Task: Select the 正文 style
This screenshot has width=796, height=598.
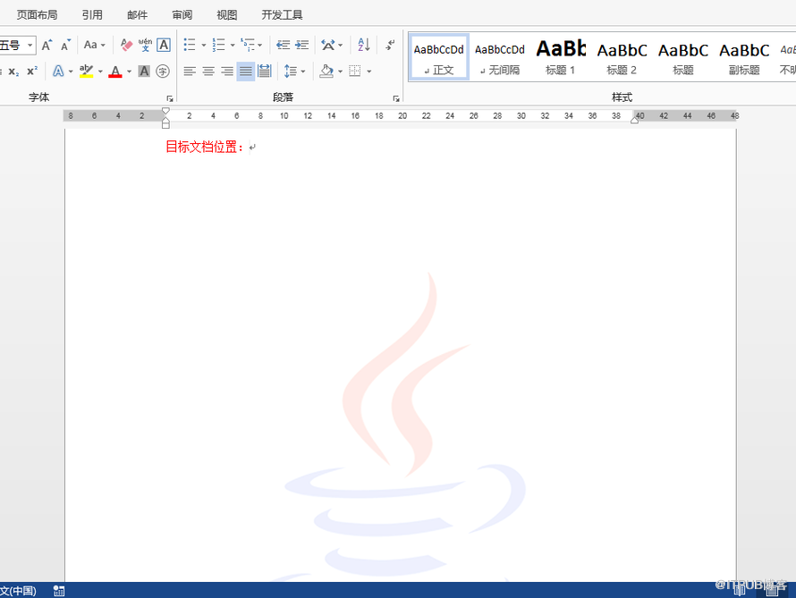Action: pos(438,57)
